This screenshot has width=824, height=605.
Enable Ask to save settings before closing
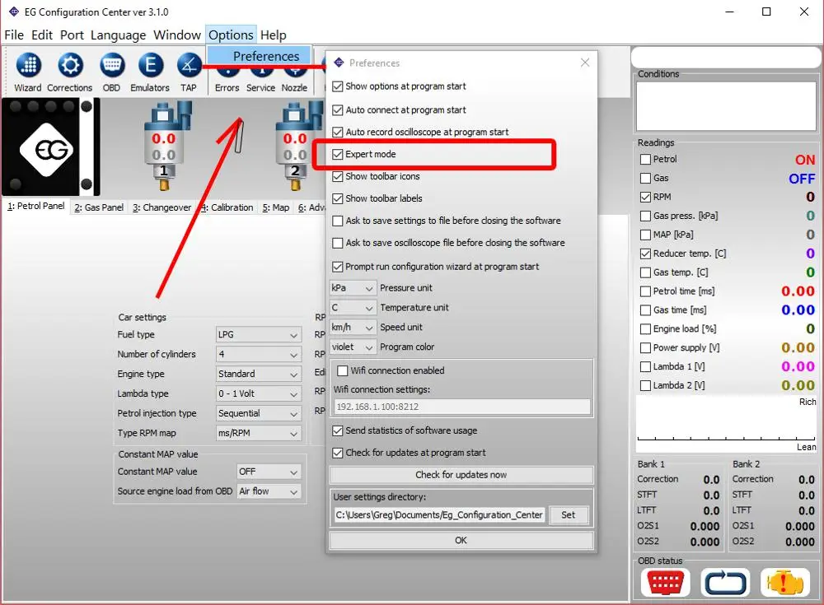click(337, 221)
